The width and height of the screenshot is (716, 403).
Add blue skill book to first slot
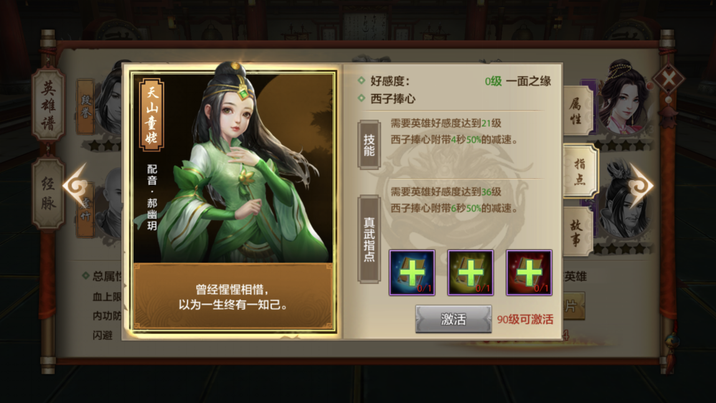pyautogui.click(x=412, y=272)
